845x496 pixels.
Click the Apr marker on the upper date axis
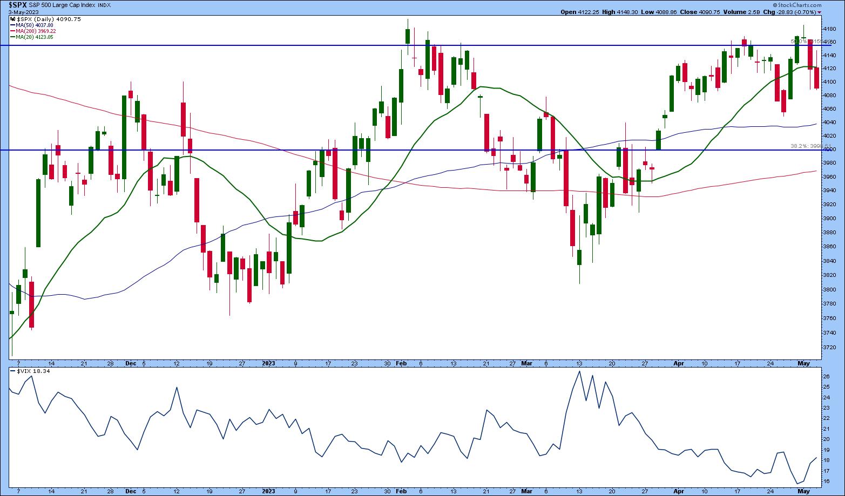[679, 363]
